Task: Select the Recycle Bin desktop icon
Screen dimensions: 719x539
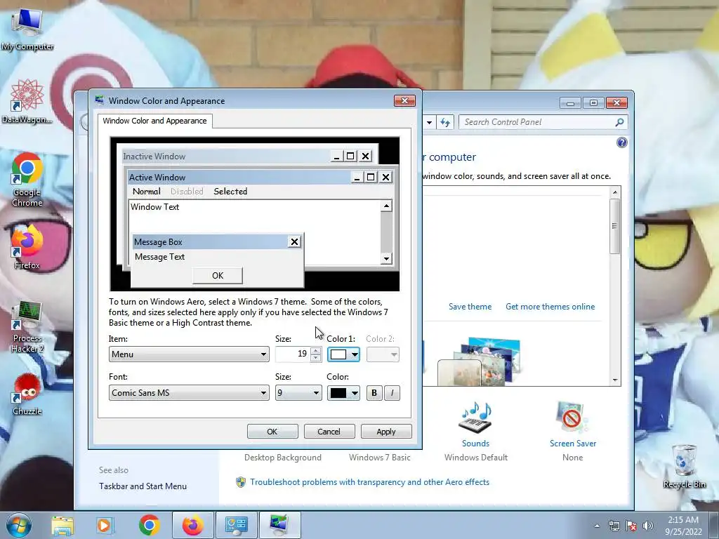Action: pos(684,466)
